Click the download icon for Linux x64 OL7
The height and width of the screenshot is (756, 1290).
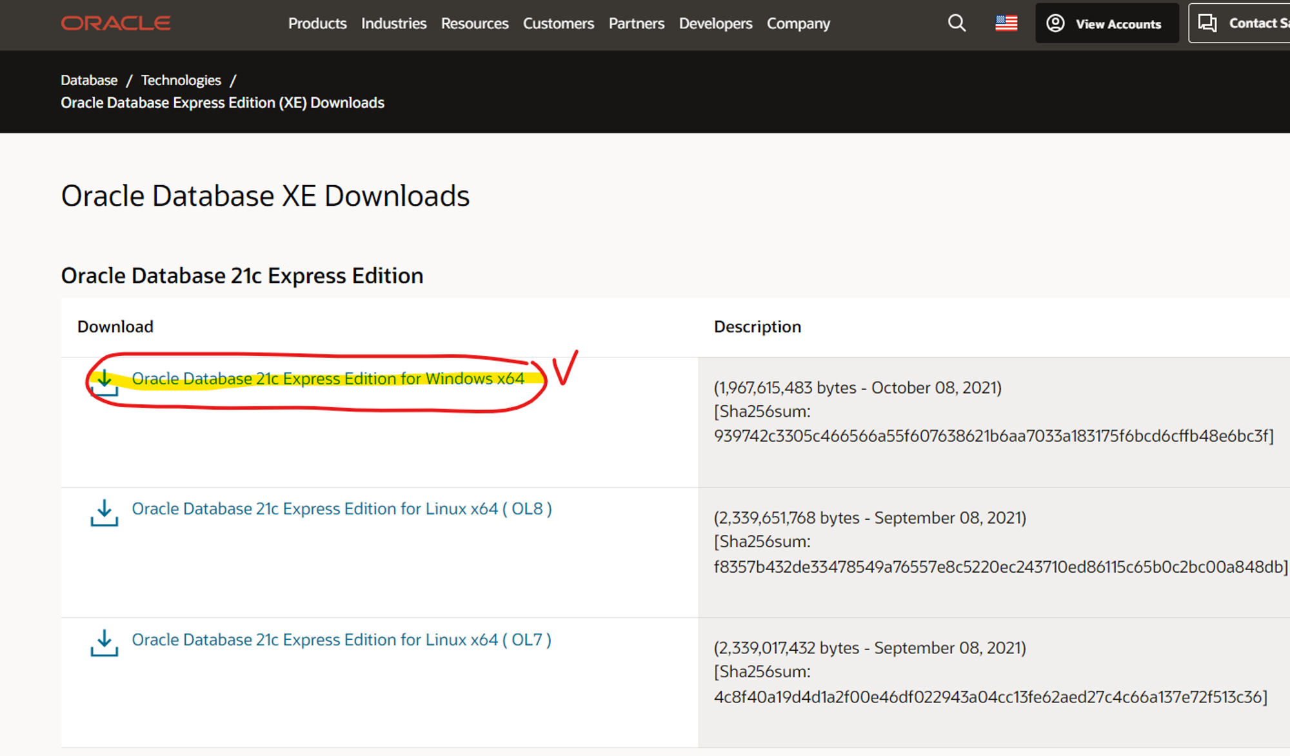[104, 643]
